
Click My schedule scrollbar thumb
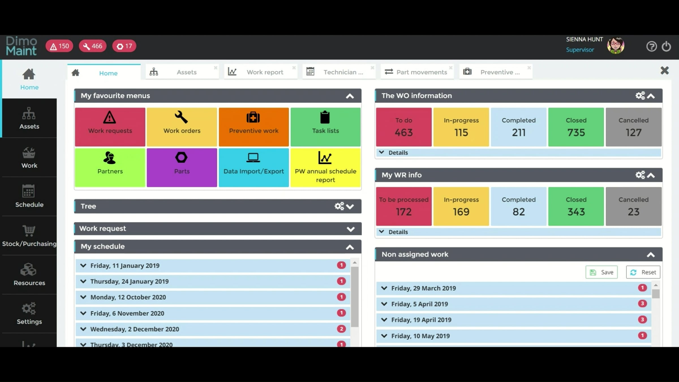354,297
